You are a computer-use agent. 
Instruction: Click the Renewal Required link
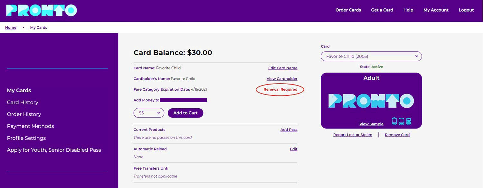tap(280, 89)
